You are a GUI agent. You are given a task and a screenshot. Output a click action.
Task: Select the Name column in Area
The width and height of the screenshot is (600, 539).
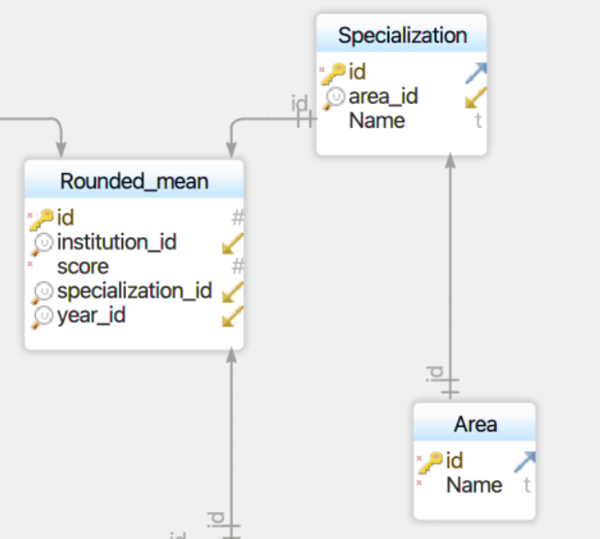pos(474,485)
